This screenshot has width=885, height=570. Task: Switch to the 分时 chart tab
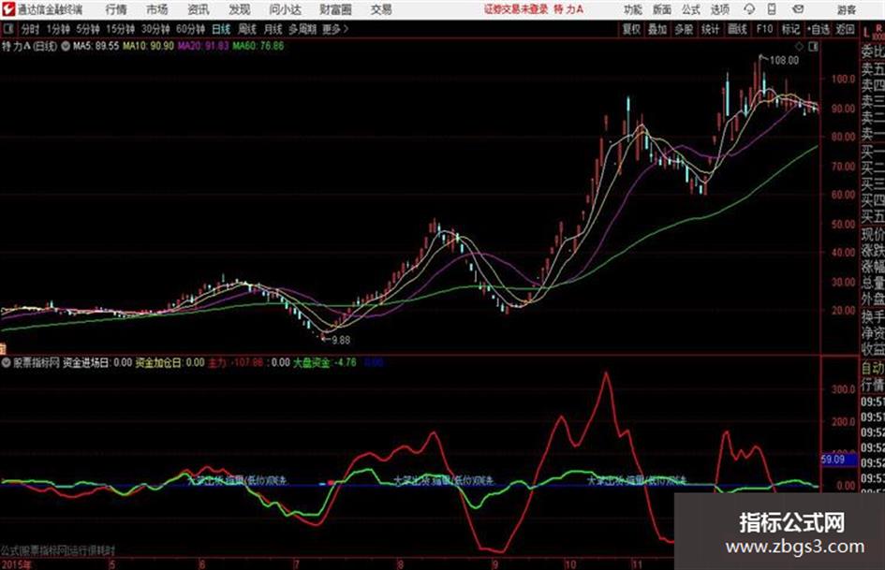coord(30,29)
